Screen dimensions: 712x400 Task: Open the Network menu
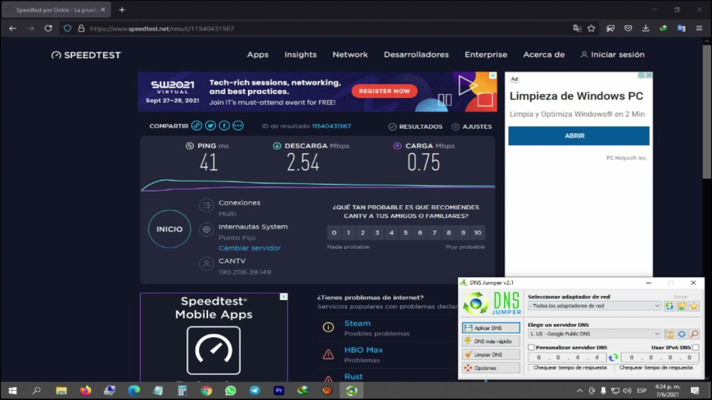(350, 54)
